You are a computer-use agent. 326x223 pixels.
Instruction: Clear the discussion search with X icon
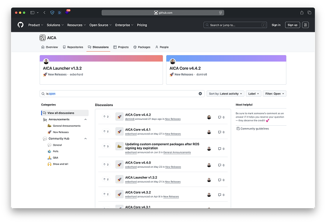point(200,94)
